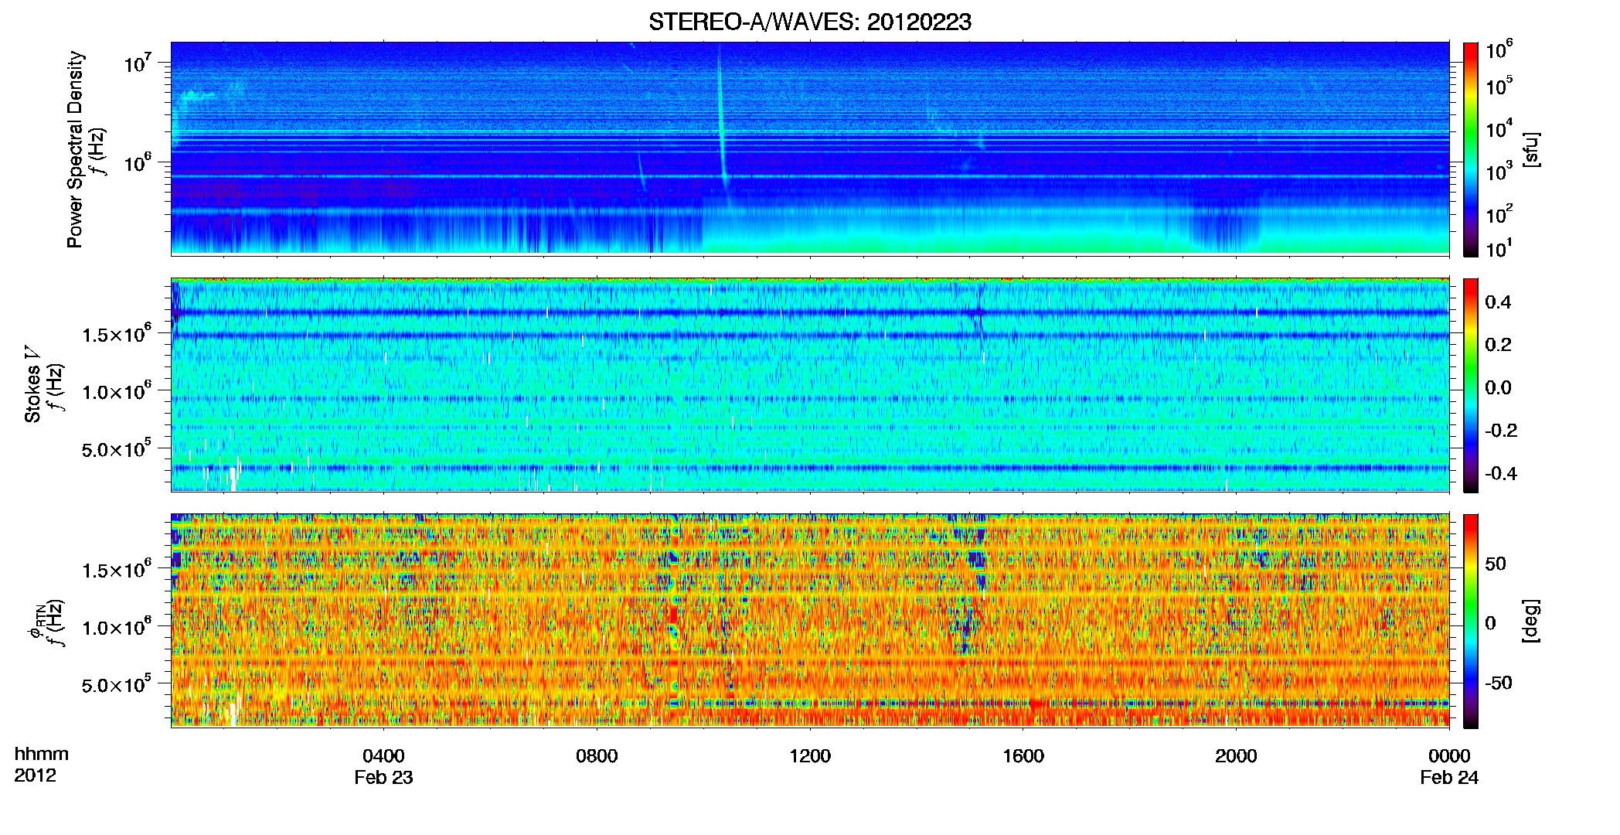Click the top panel color bar
The image size is (1620, 835).
pyautogui.click(x=1470, y=149)
